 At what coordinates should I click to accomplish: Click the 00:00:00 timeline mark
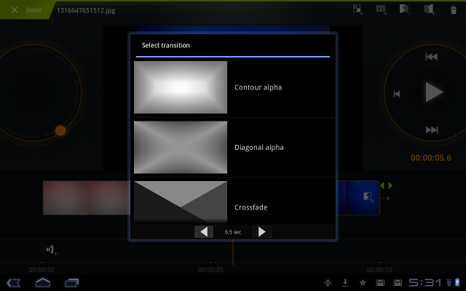[x=42, y=270]
